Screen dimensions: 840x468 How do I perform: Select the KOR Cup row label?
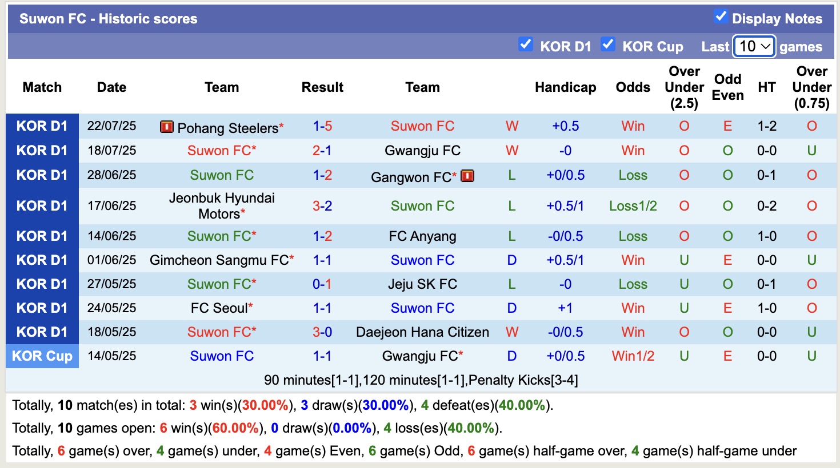[x=42, y=356]
